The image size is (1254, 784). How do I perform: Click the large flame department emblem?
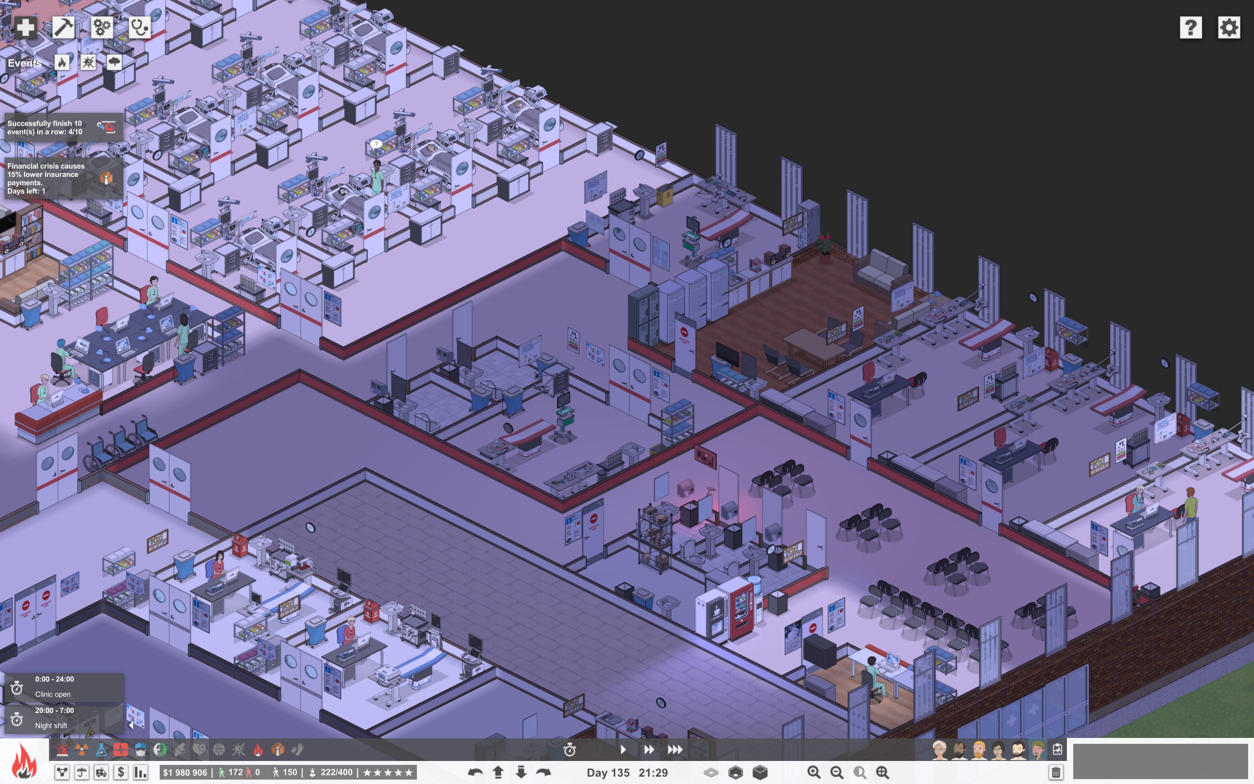24,760
